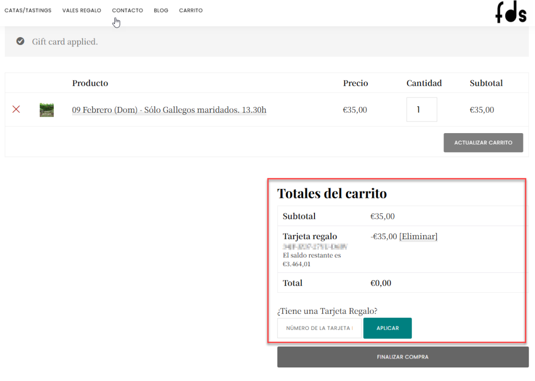Remove the gift card via Eliminar link
Image resolution: width=535 pixels, height=381 pixels.
pos(418,236)
